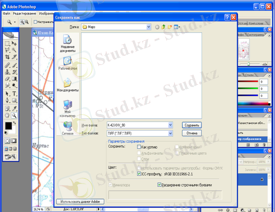Expand the Папка folder dropdown

[x=149, y=27]
